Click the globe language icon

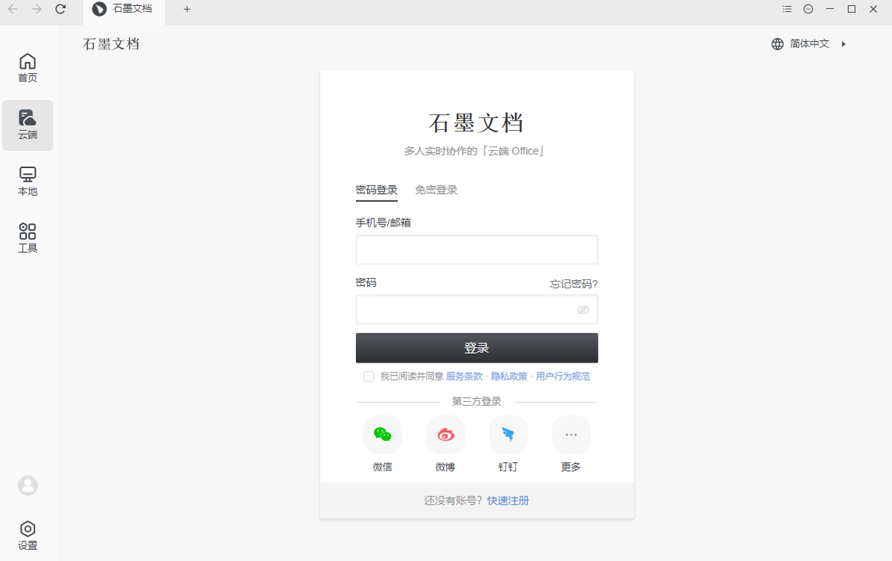point(778,44)
